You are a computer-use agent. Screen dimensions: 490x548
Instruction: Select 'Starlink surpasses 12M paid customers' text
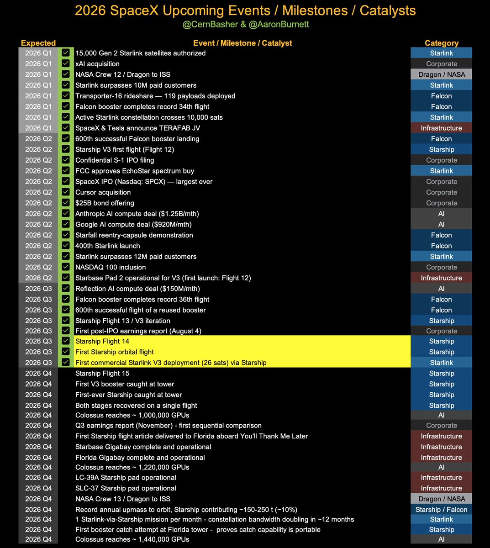click(136, 257)
